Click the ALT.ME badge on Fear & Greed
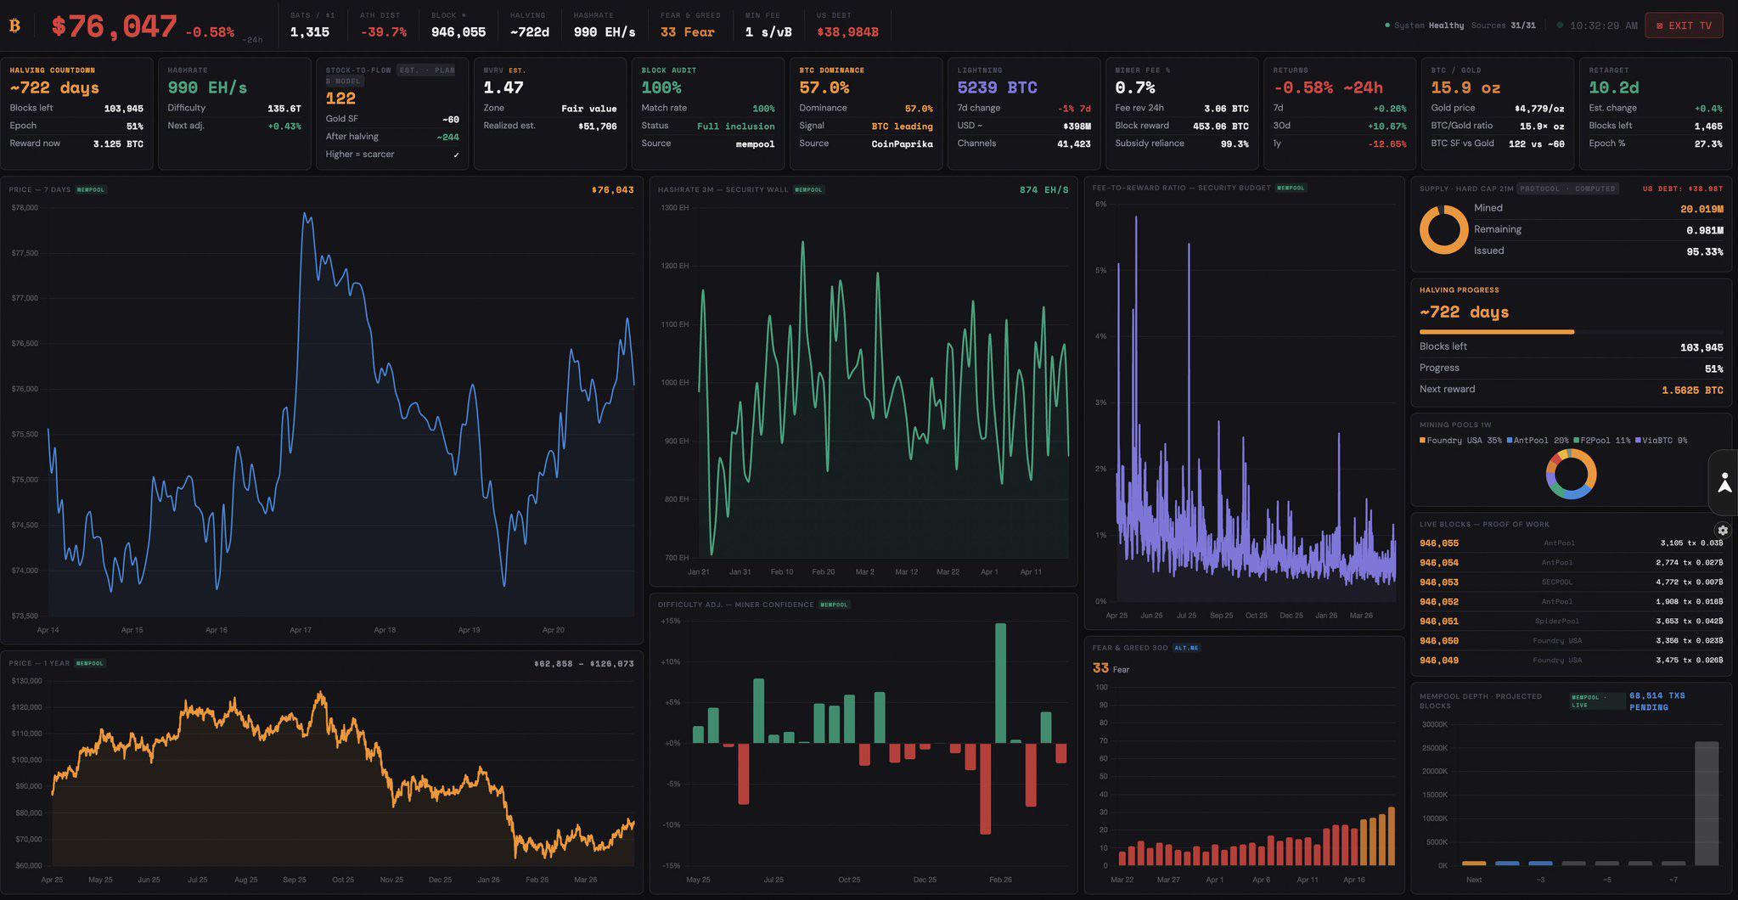Screen dimensions: 1738x900 pos(1186,648)
